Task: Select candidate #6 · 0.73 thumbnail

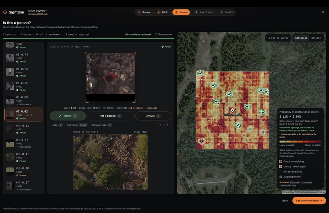Action: pos(10,72)
